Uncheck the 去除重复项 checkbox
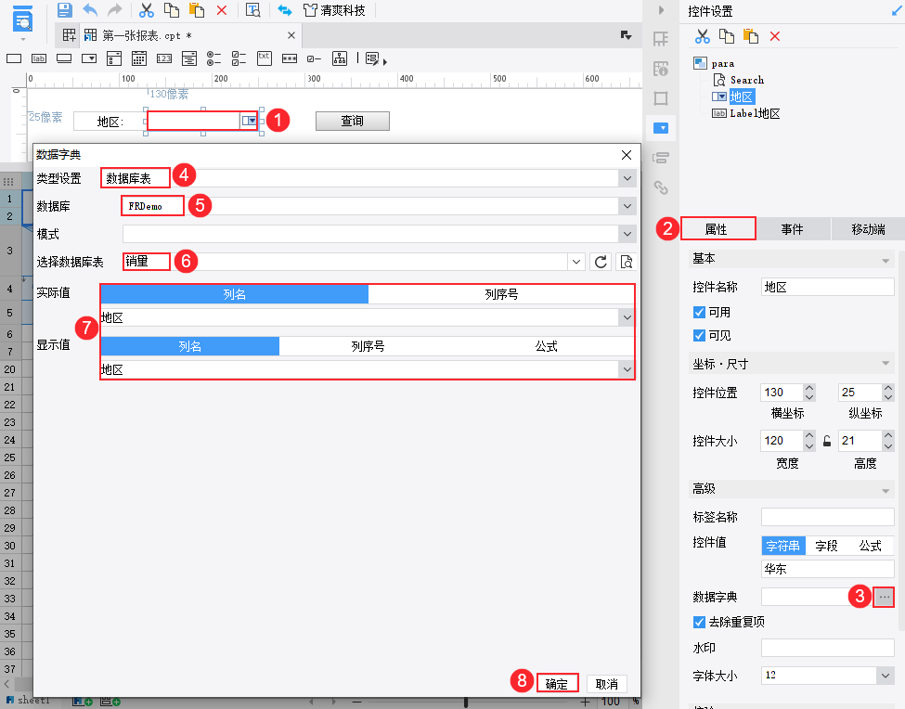 click(699, 622)
